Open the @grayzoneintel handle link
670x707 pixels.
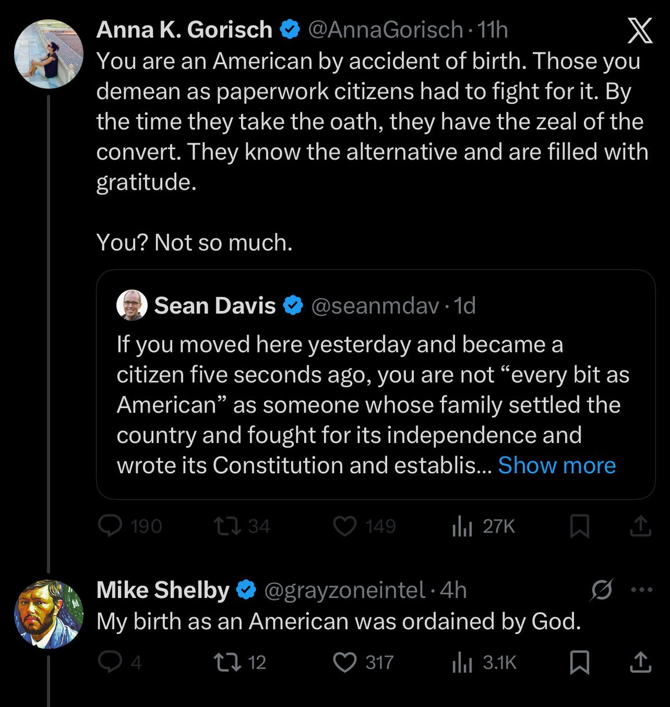[345, 590]
